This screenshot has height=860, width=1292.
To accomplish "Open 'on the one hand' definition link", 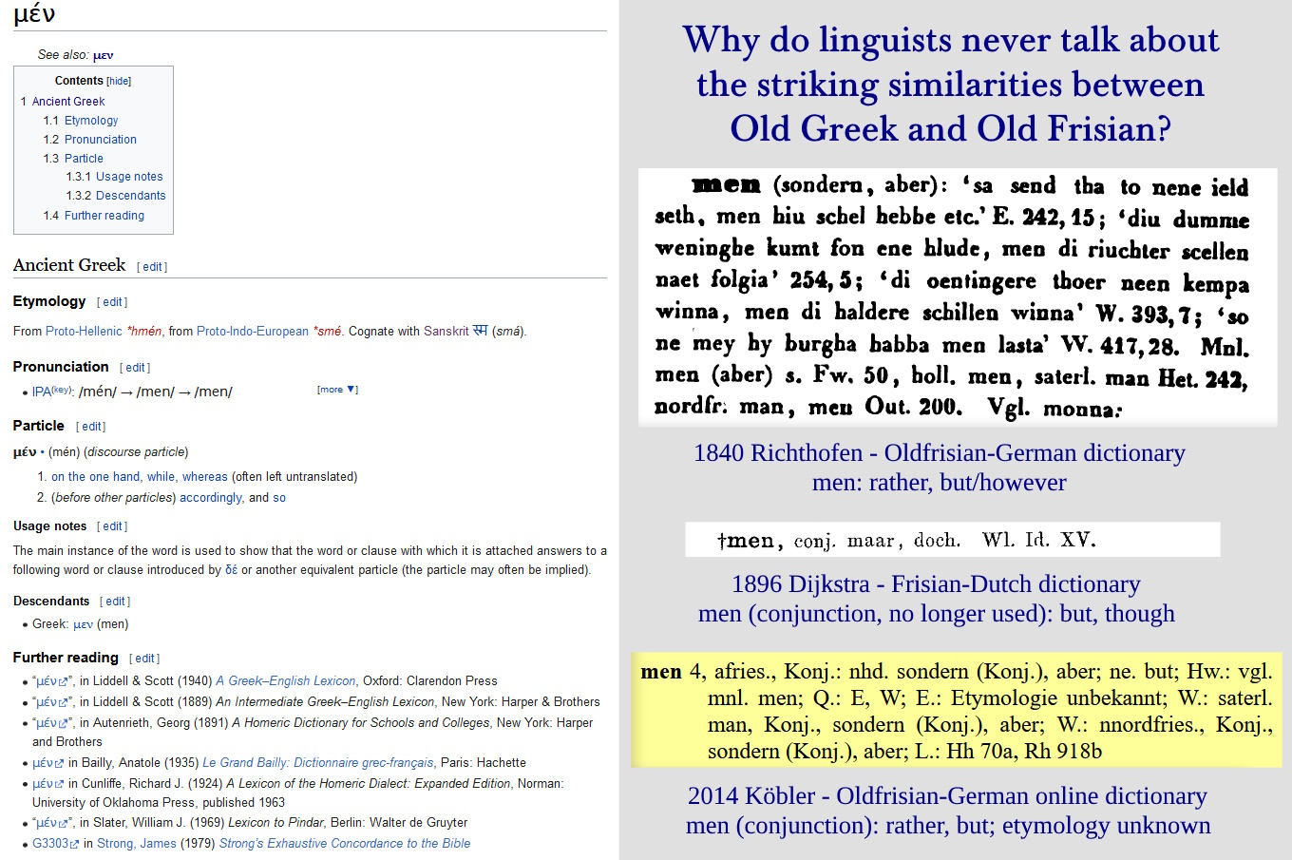I will [x=95, y=477].
